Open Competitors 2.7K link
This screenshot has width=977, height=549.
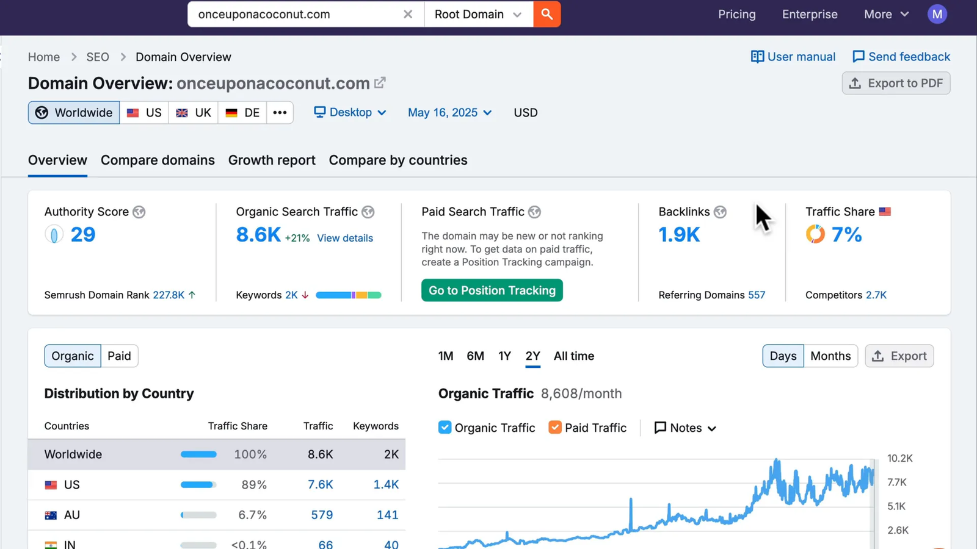click(x=876, y=295)
